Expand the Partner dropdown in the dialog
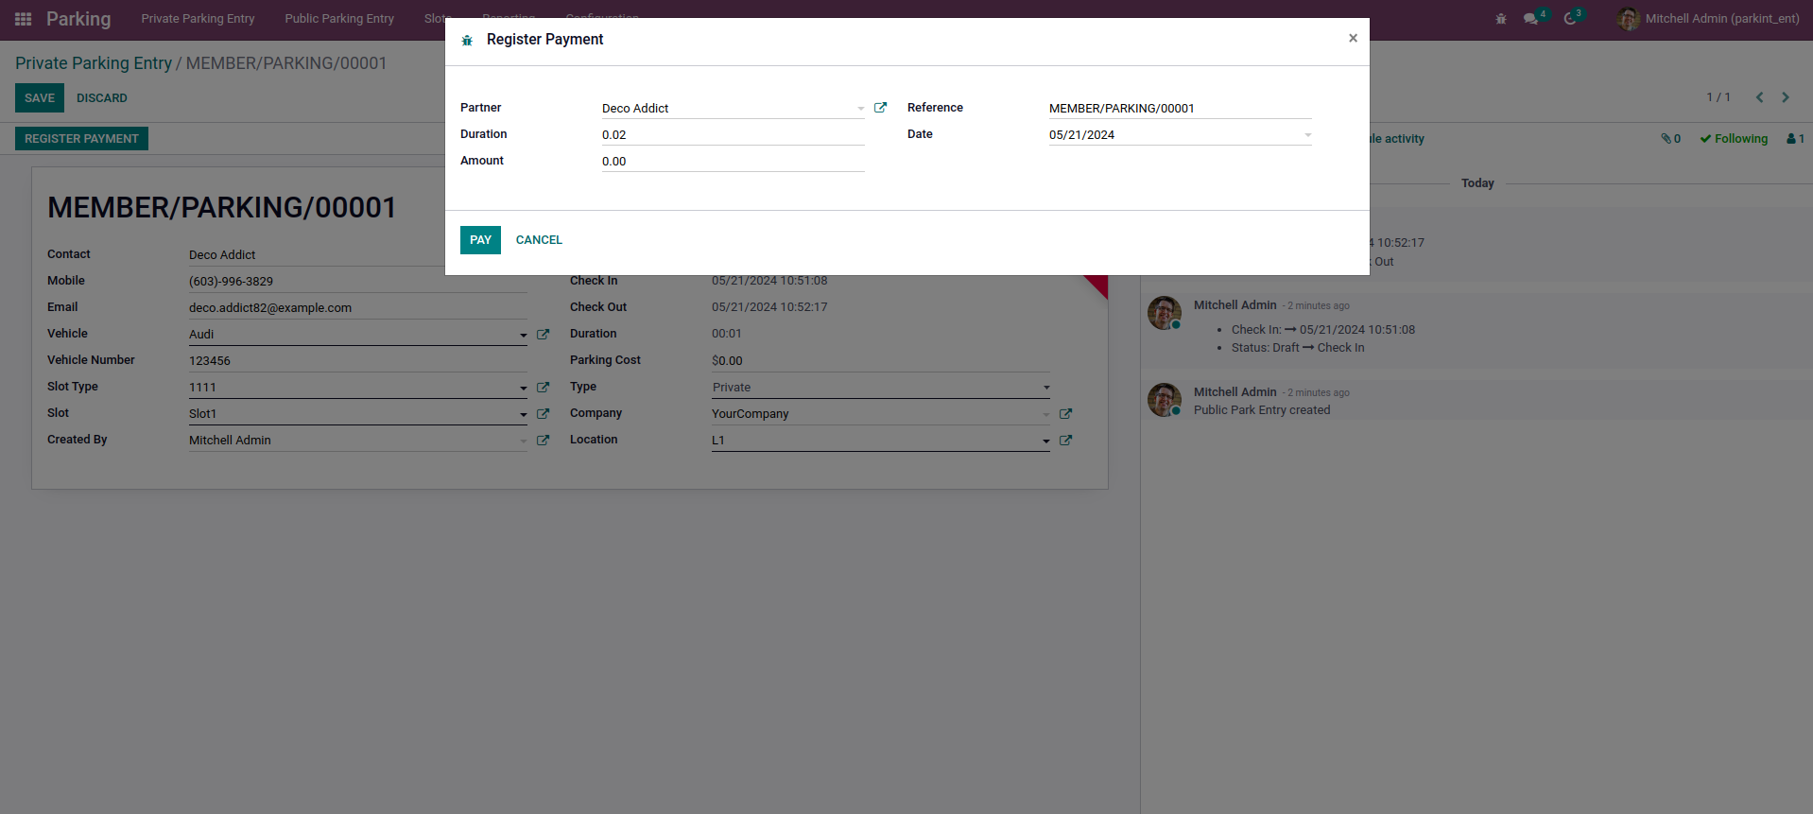Screen dimensions: 1813x814 860,109
